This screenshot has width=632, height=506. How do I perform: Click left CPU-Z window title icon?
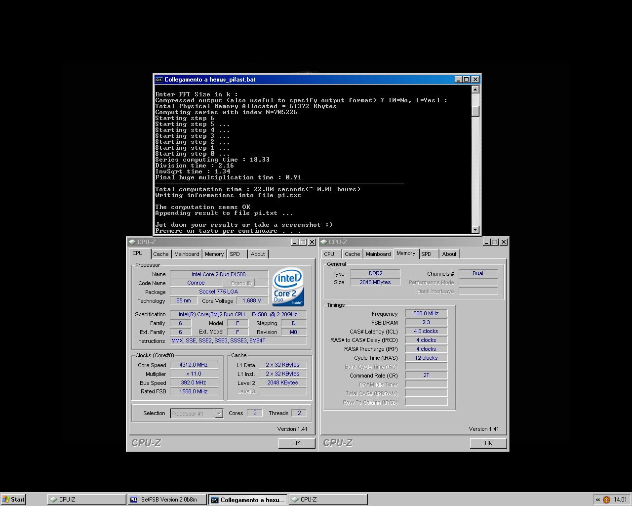(x=132, y=242)
